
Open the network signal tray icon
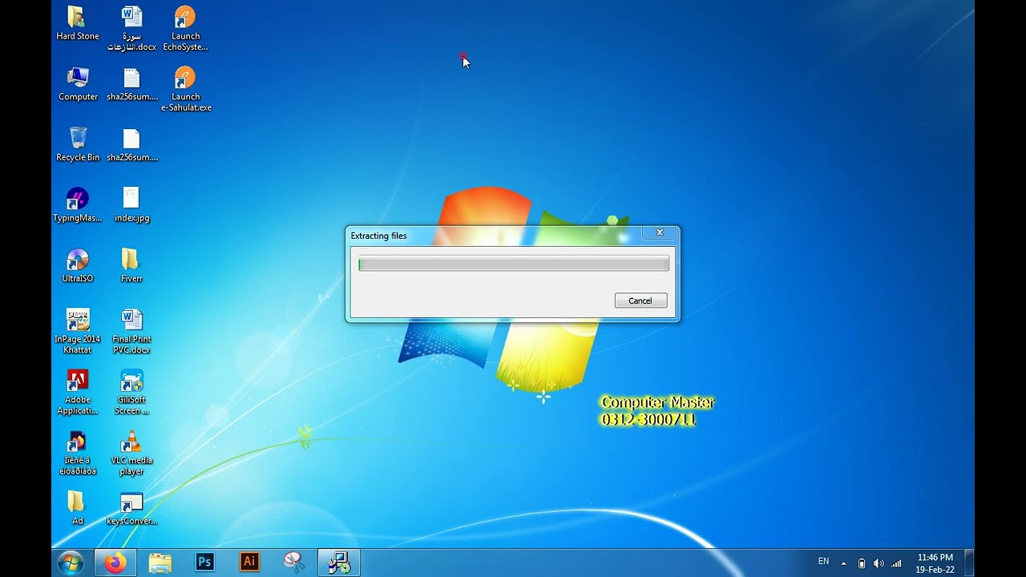click(x=896, y=563)
